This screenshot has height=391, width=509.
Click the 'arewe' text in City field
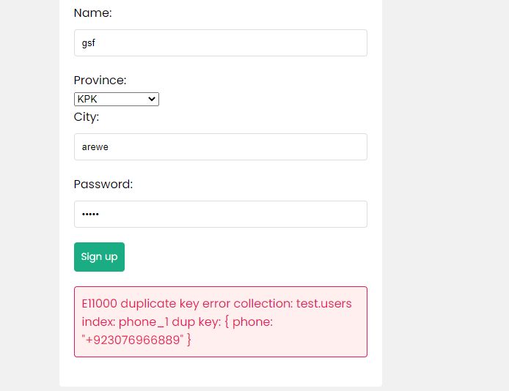[x=95, y=147]
